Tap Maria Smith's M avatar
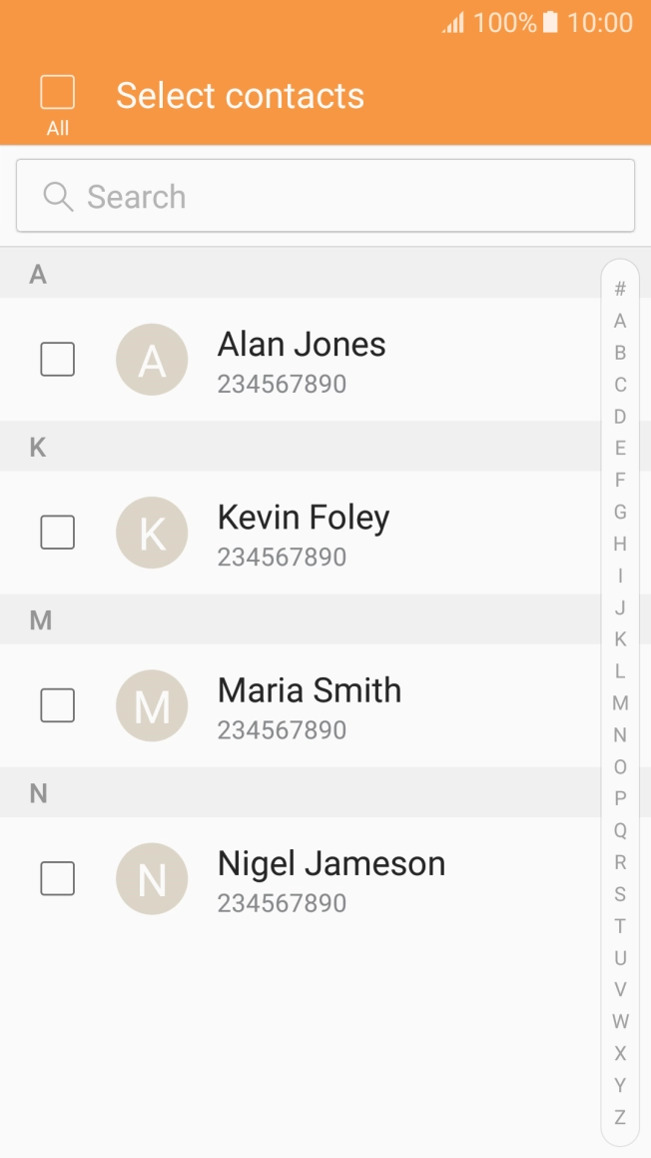651x1158 pixels. (x=152, y=705)
